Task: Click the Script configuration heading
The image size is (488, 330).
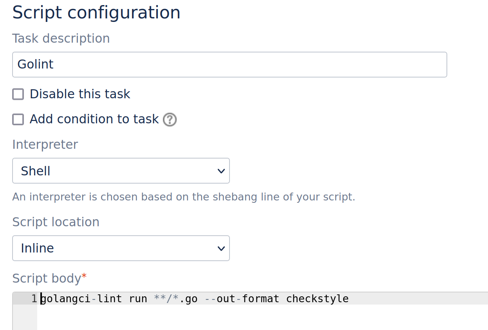Action: [96, 13]
